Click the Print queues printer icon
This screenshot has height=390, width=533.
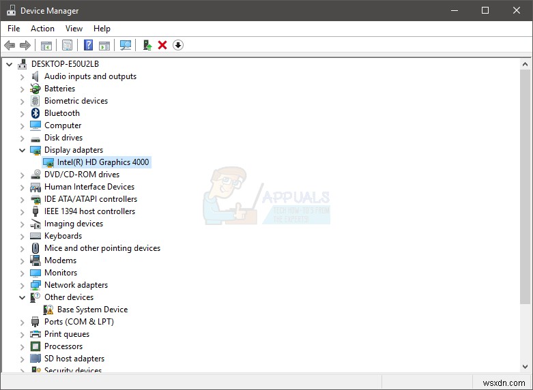[x=35, y=334]
